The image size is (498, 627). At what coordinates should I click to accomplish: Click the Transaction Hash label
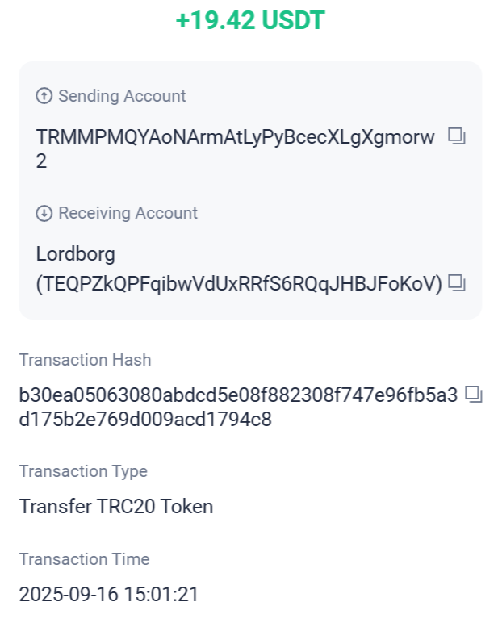[x=85, y=360]
